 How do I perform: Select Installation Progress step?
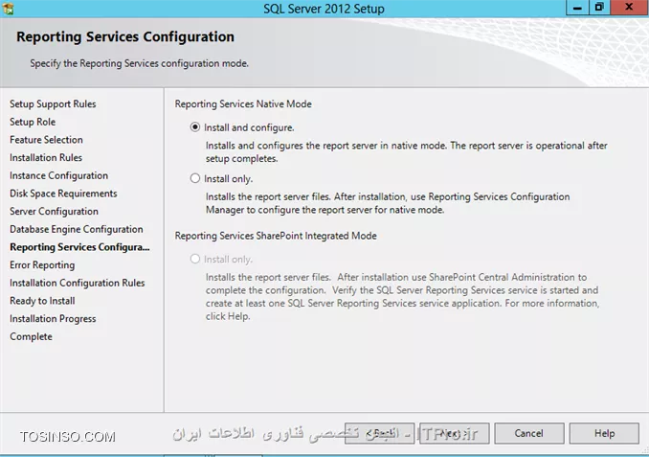tap(53, 319)
